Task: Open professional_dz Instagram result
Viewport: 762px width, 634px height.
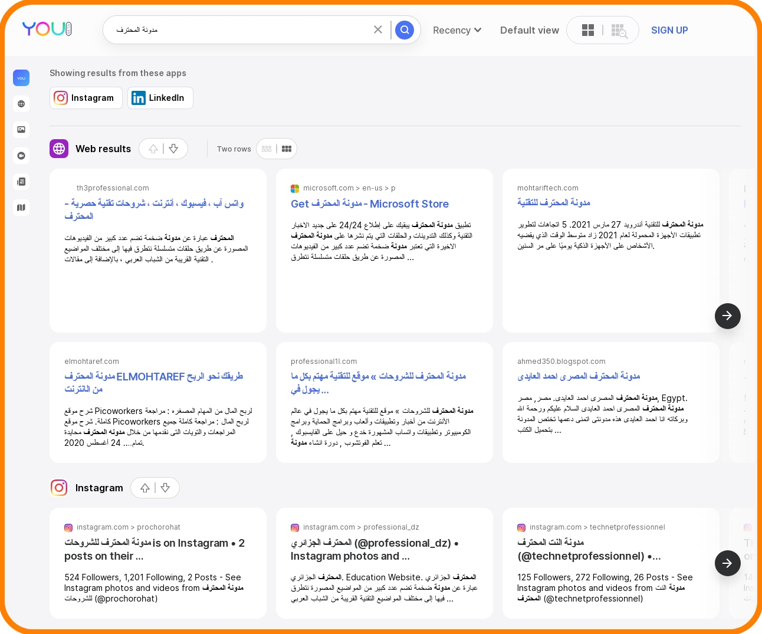Action: pos(375,549)
